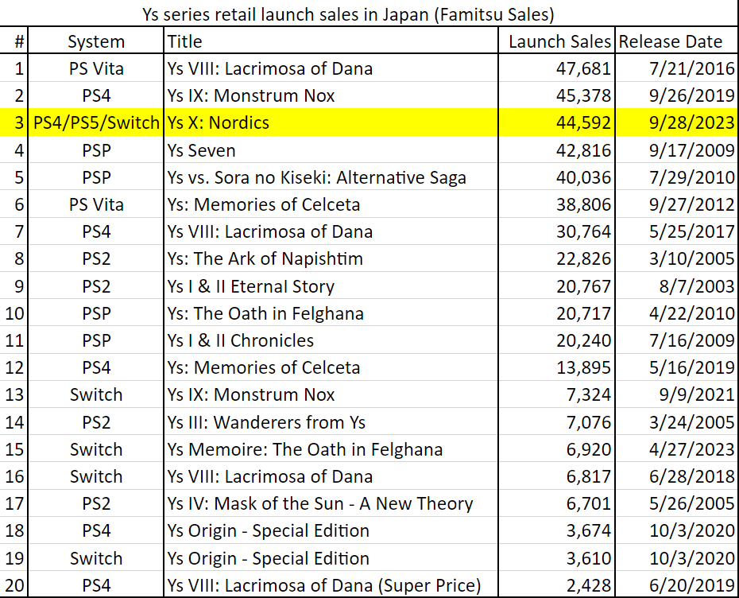
Task: Select release date 4/27/2023
Action: [691, 449]
